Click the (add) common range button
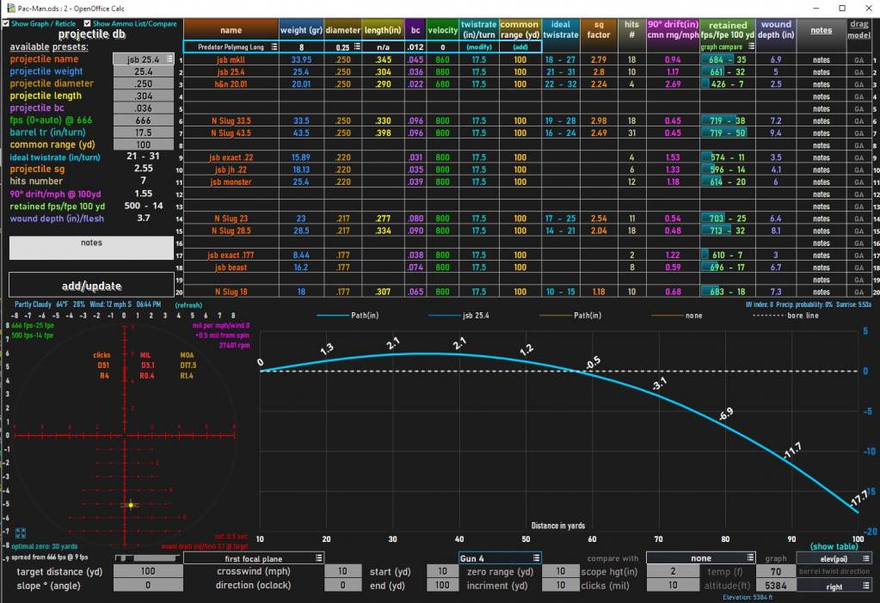This screenshot has height=603, width=880. (520, 47)
